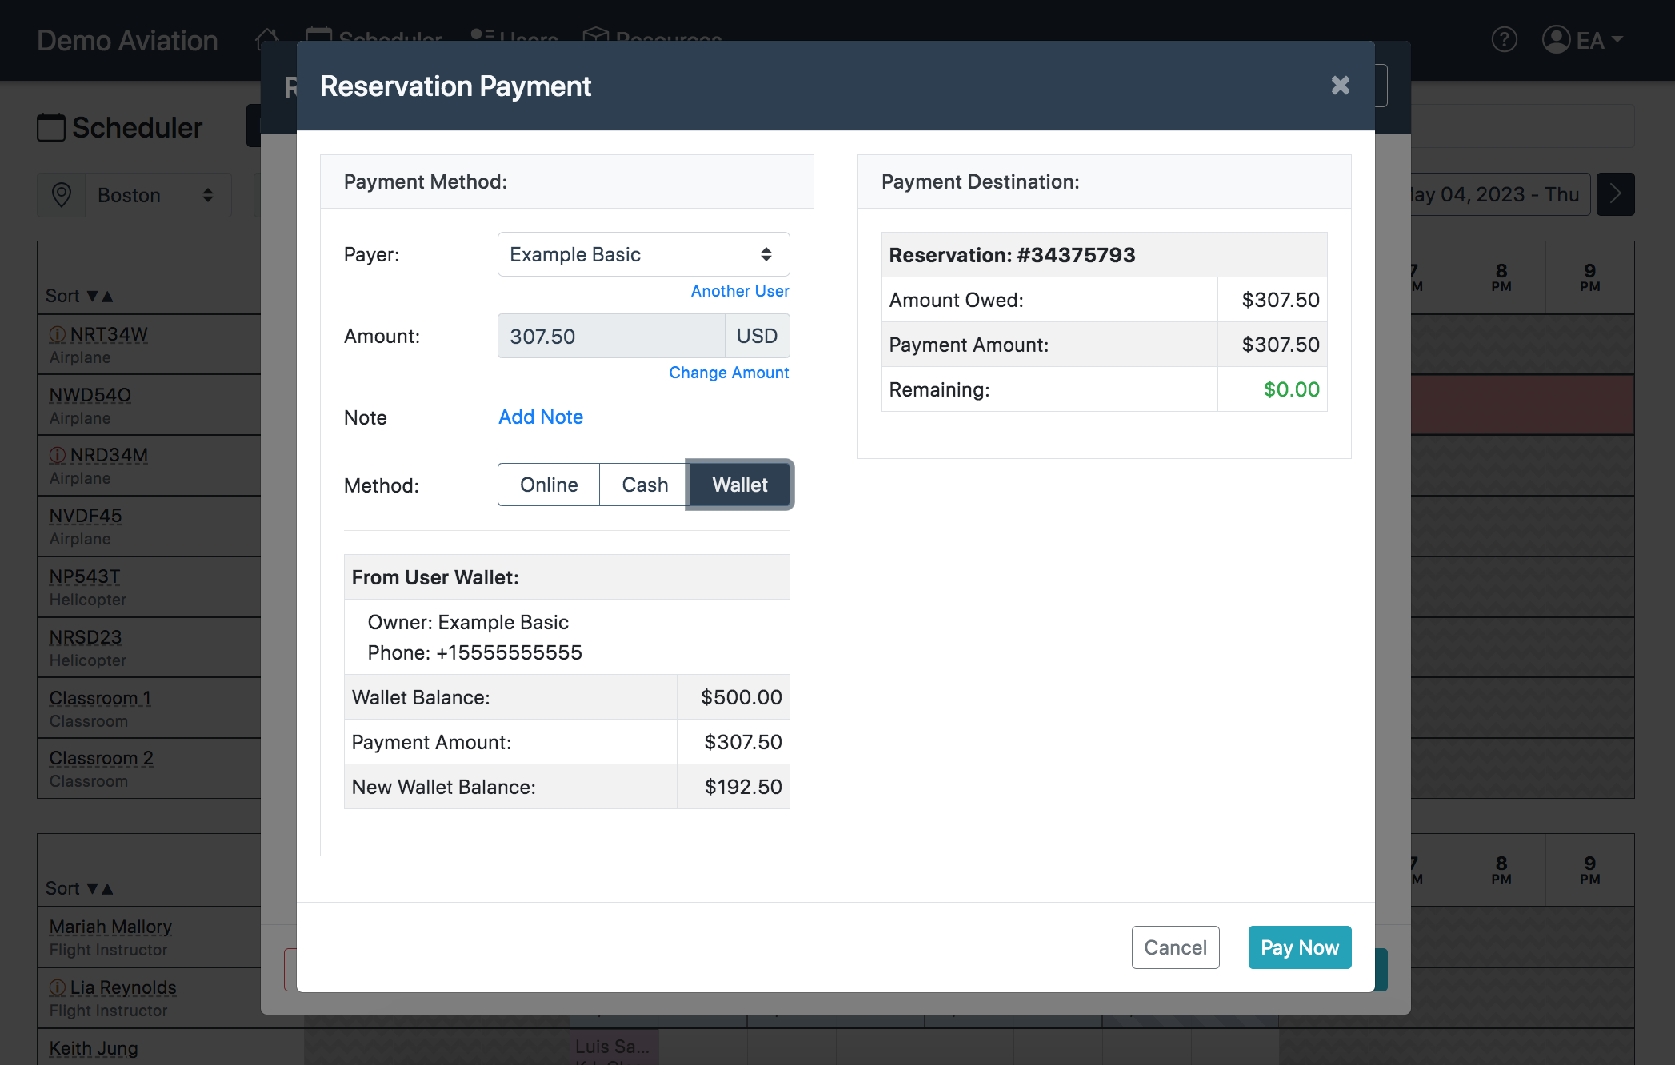Go to next day arrow button
Viewport: 1675px width, 1065px height.
pos(1615,194)
